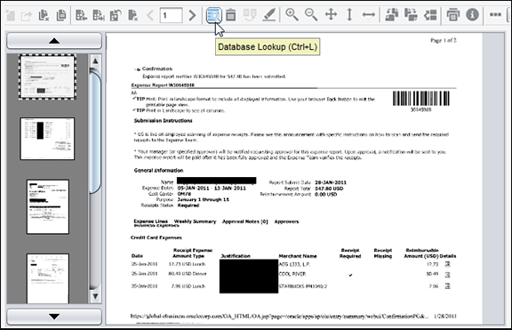Viewport: 512px width, 330px height.
Task: Click 'Weekly Summary' in the document
Action: click(195, 221)
